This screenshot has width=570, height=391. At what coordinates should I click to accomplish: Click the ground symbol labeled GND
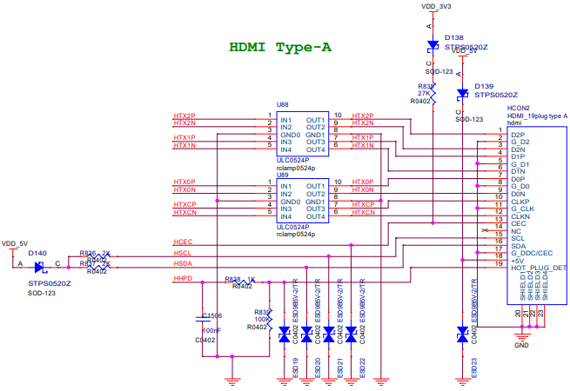coord(522,335)
